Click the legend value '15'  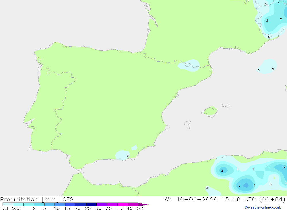pos(67,208)
